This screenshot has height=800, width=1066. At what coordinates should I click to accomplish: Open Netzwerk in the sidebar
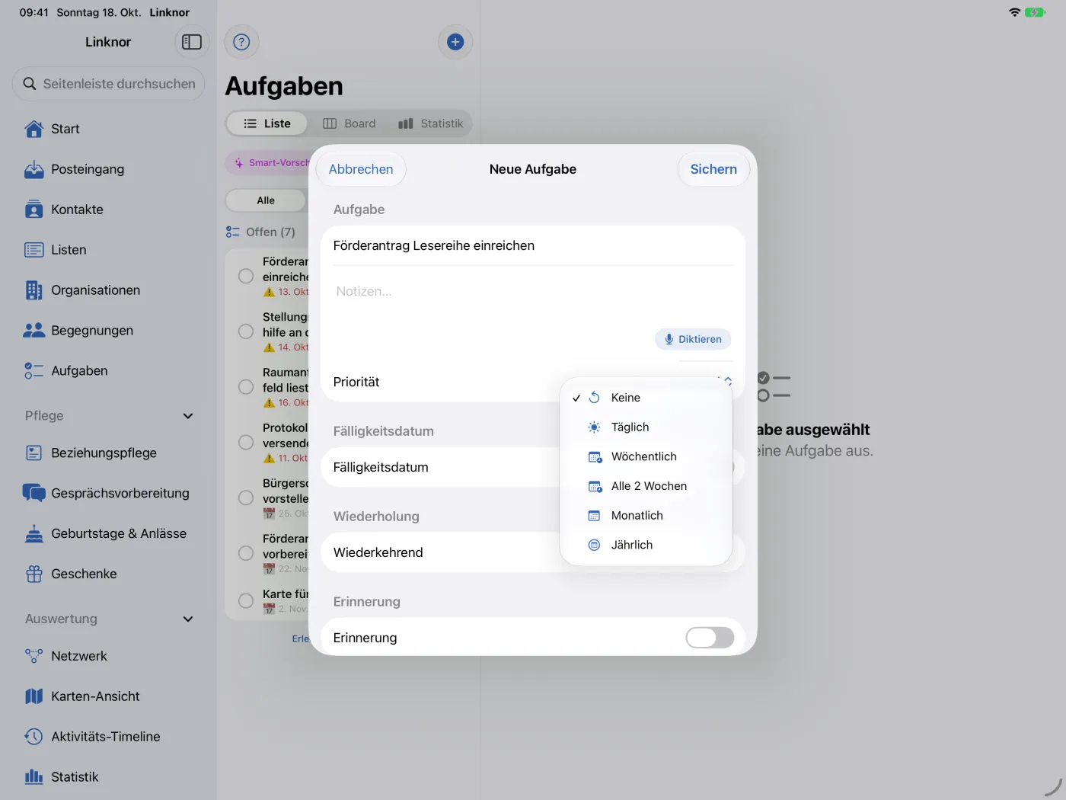click(108, 656)
